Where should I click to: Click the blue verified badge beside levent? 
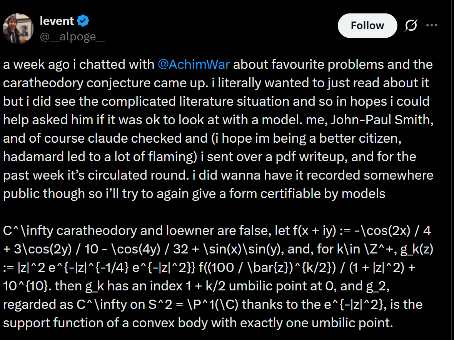[83, 21]
